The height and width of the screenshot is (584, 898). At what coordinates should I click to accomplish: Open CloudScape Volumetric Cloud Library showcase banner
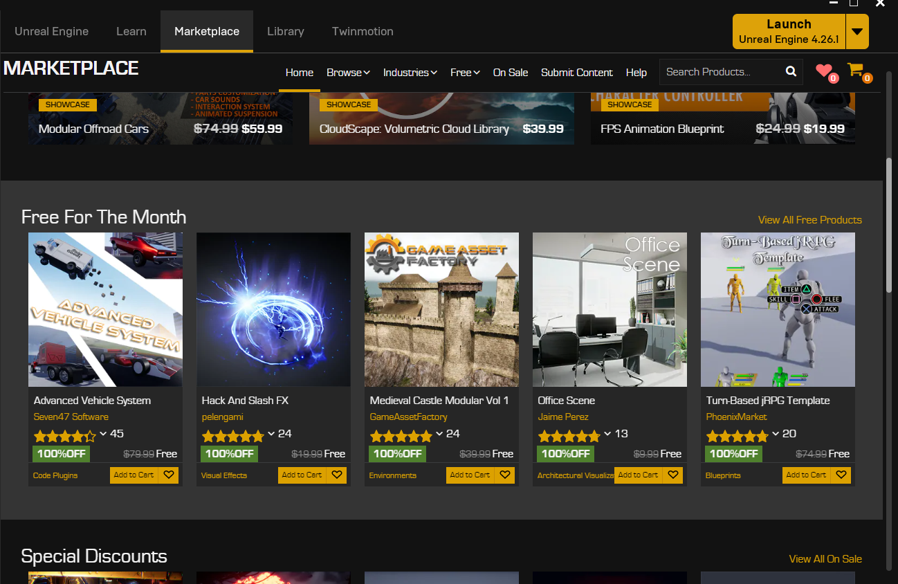[x=441, y=118]
